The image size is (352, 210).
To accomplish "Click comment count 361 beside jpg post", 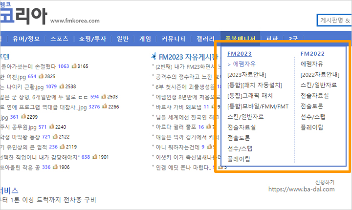I will 14,117.
